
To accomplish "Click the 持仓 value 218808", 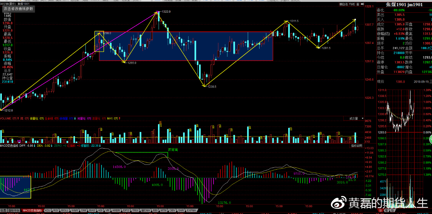I will point(398,53).
